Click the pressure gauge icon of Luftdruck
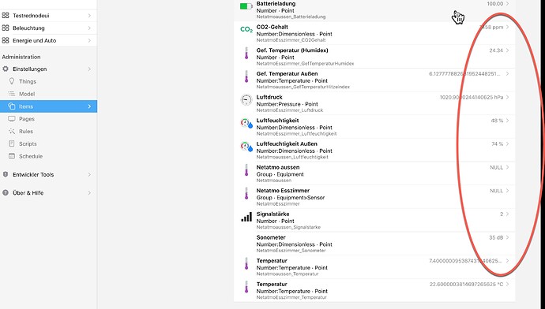The width and height of the screenshot is (545, 309). click(x=246, y=100)
